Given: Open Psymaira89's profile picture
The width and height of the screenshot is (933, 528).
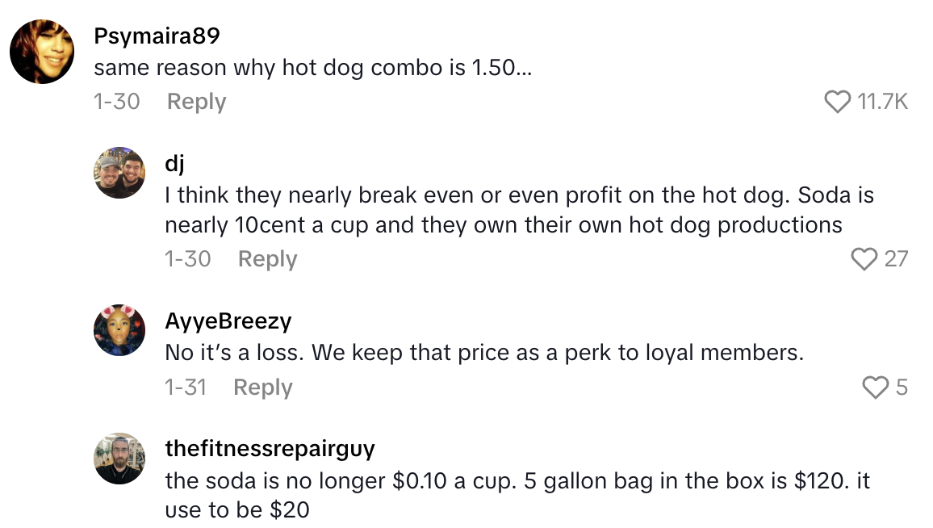Looking at the screenshot, I should click(x=42, y=51).
